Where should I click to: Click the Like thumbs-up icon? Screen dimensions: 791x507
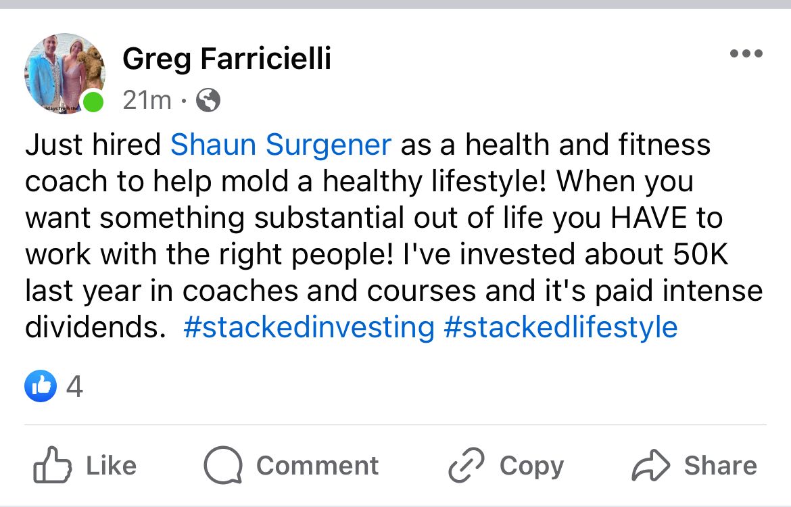pyautogui.click(x=53, y=465)
